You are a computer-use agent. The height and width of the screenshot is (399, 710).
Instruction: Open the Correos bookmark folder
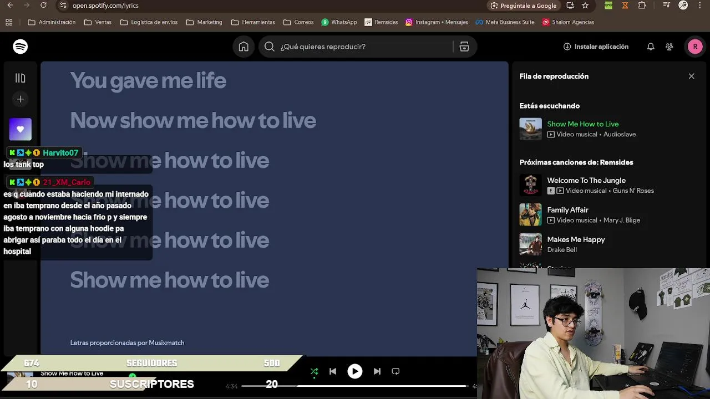pos(298,22)
